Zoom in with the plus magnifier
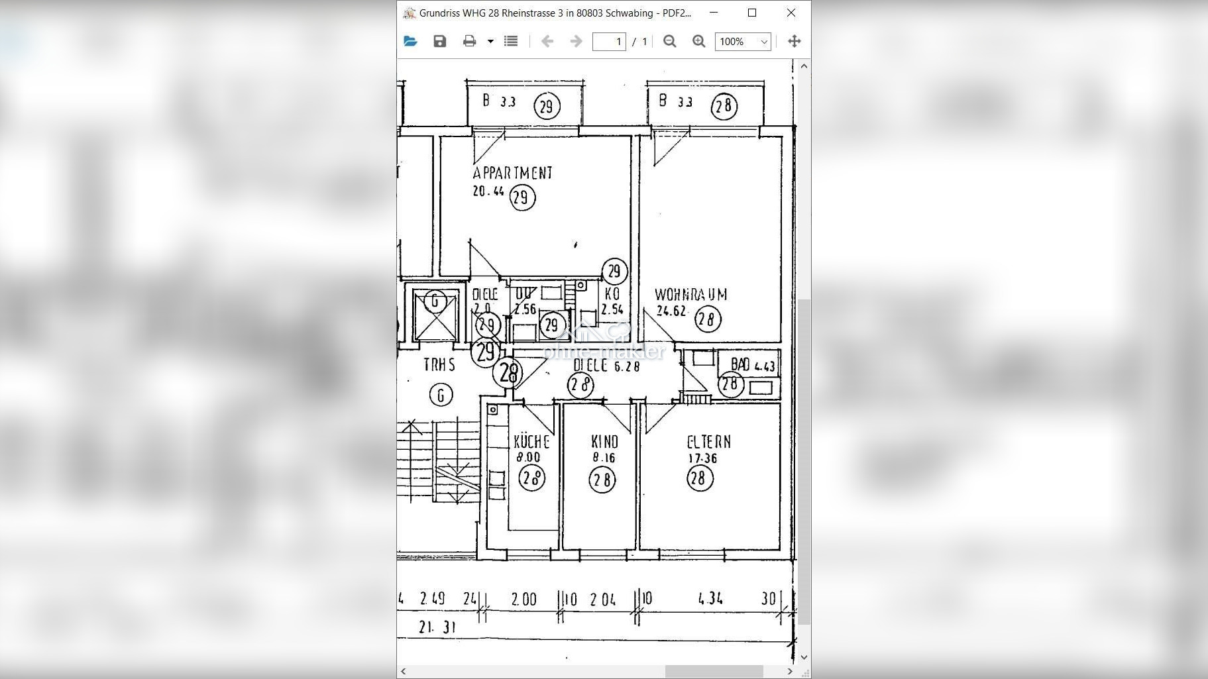 click(698, 41)
